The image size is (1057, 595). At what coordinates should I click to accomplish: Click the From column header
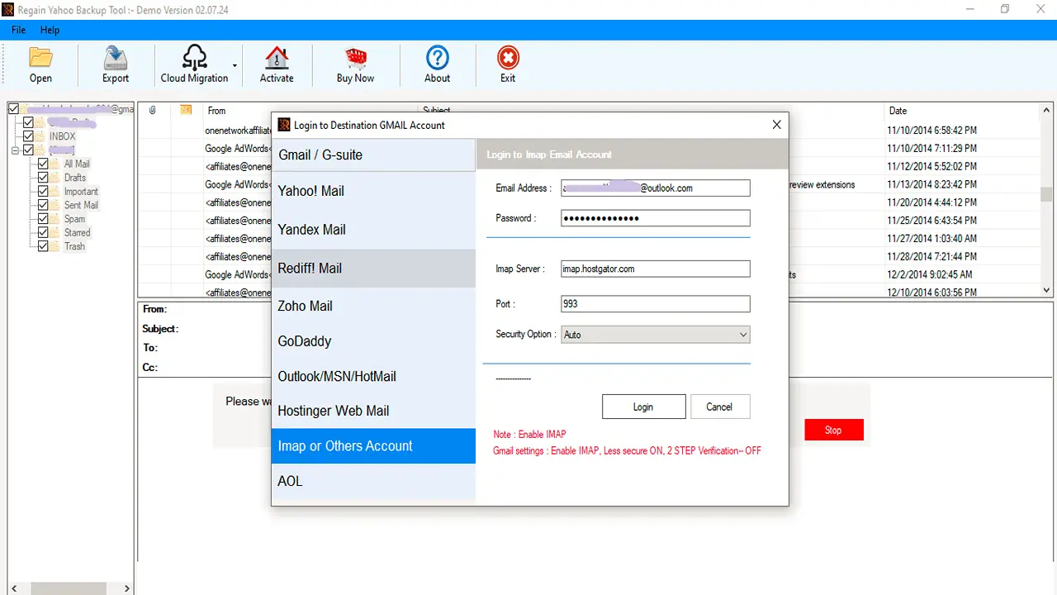point(217,110)
